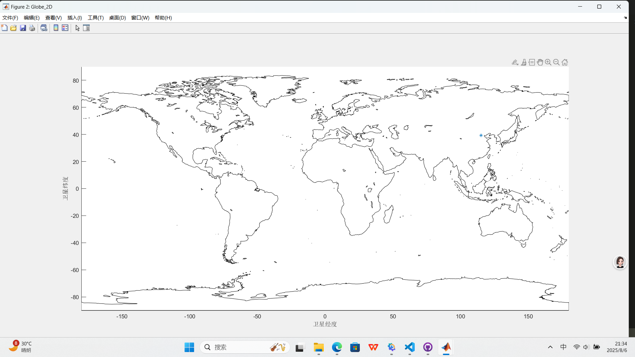Screen dimensions: 635x357
Task: Open the 文件(F) menu
Action: (10, 18)
